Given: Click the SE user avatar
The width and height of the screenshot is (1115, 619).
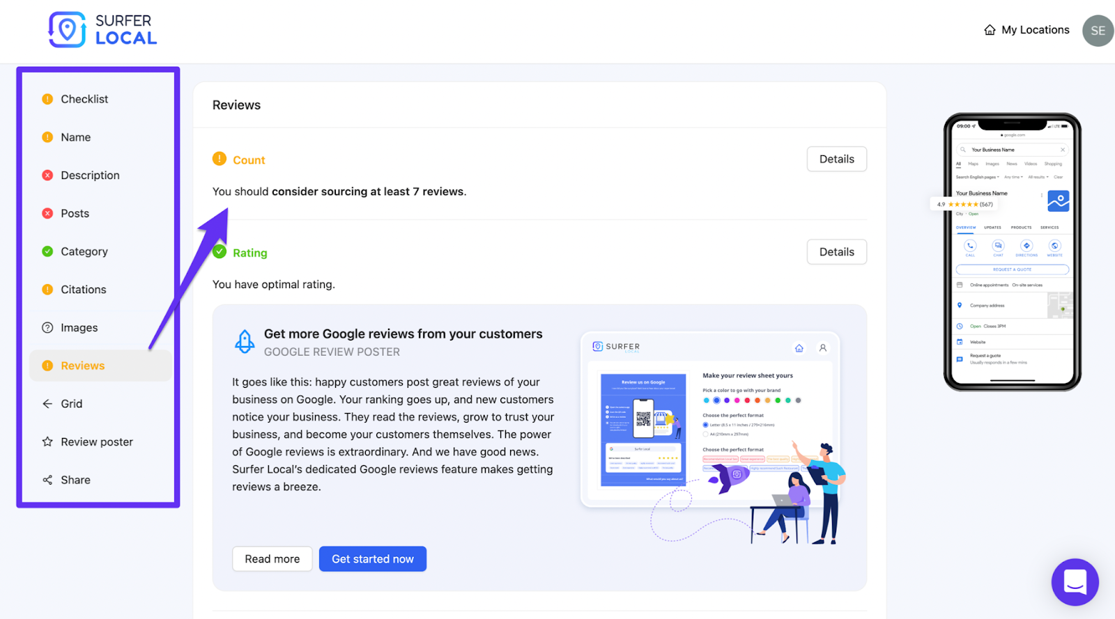Looking at the screenshot, I should pyautogui.click(x=1098, y=31).
